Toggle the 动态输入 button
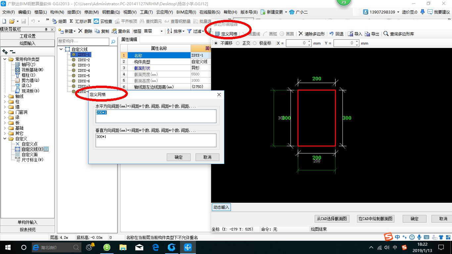The width and height of the screenshot is (452, 254). tap(221, 207)
